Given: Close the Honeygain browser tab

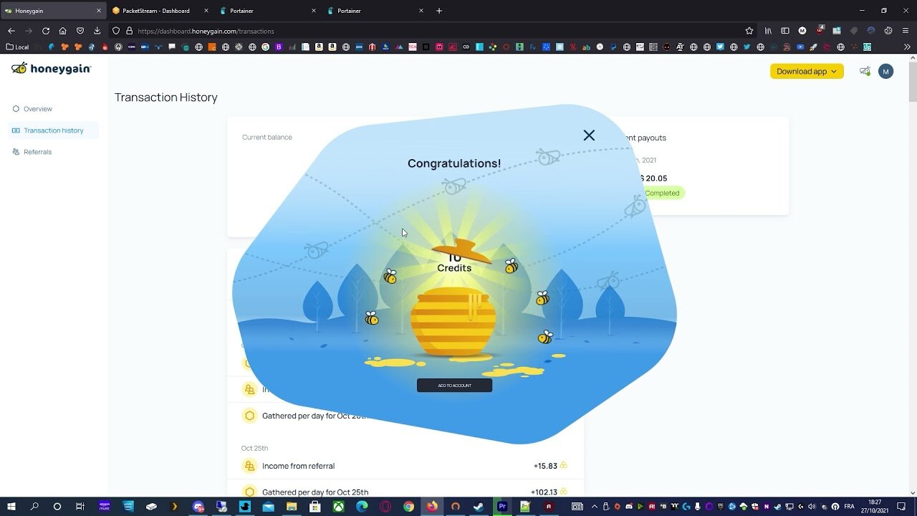Looking at the screenshot, I should [x=99, y=11].
